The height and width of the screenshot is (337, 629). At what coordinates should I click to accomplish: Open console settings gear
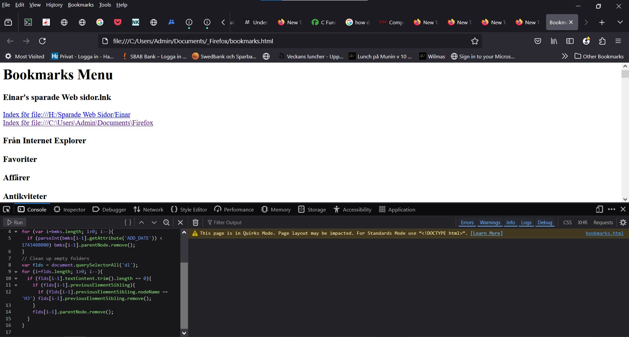click(623, 222)
